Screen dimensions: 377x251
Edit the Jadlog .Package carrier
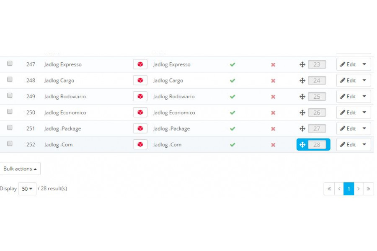348,128
